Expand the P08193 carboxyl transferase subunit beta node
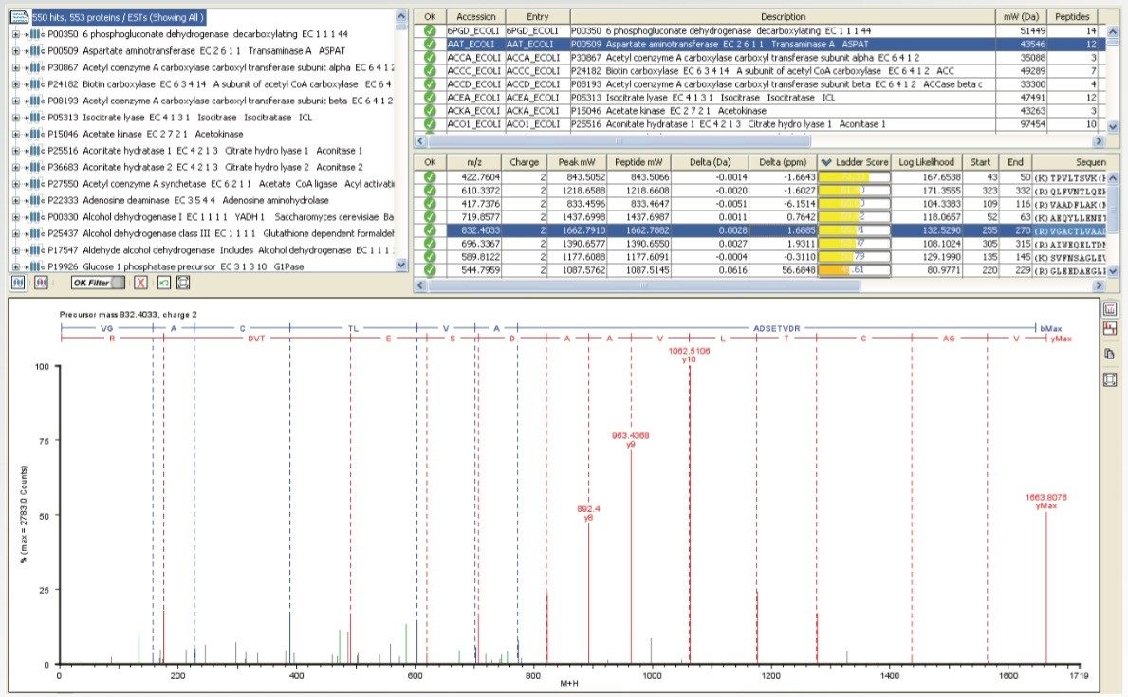This screenshot has width=1128, height=697. [x=16, y=101]
